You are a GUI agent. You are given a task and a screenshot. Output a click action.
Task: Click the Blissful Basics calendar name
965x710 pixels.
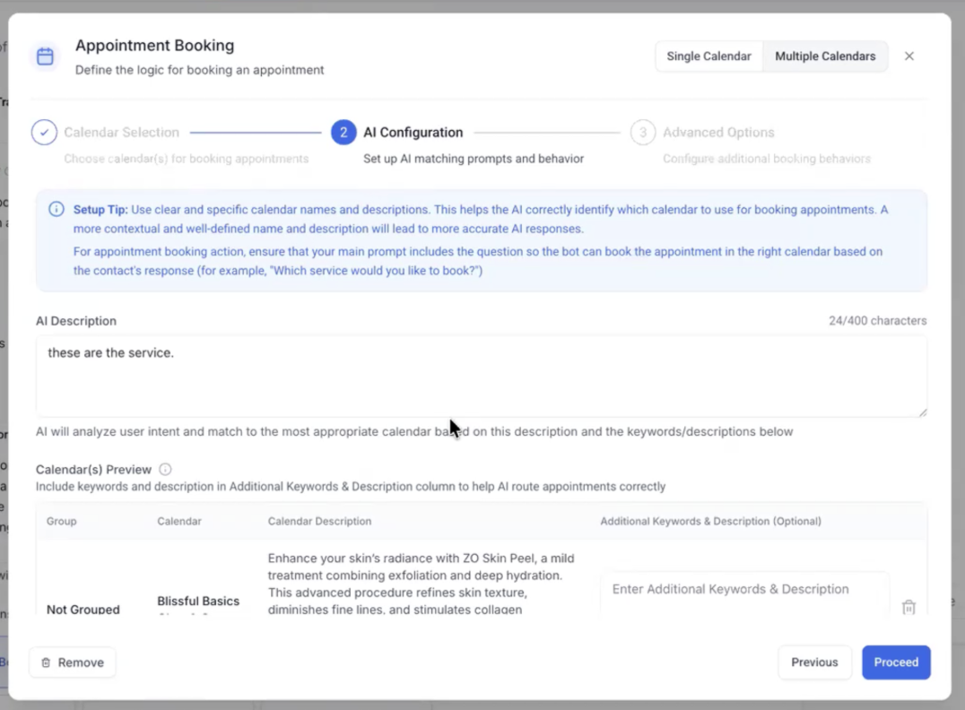(198, 602)
